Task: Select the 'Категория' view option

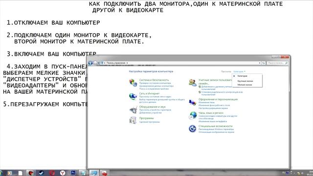Action: [243, 76]
